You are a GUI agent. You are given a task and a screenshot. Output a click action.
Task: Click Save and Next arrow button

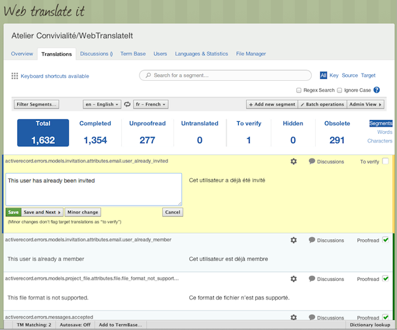click(x=42, y=212)
